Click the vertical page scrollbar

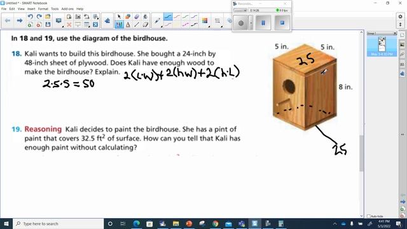click(362, 153)
